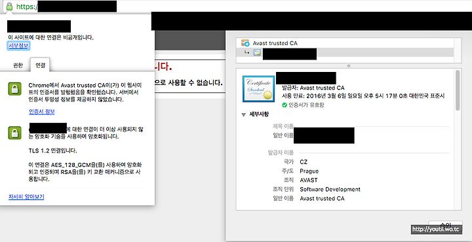Image resolution: width=472 pixels, height=242 pixels.
Task: Click issuer common name Avast trusted CA
Action: [322, 198]
